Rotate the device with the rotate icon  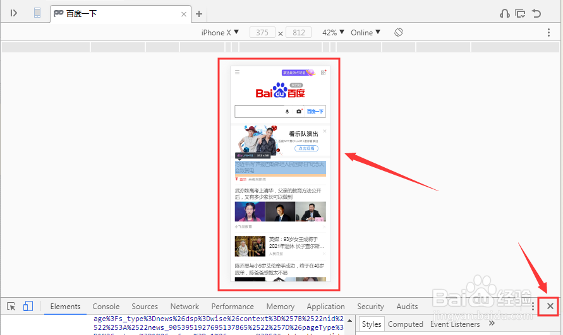[x=399, y=32]
